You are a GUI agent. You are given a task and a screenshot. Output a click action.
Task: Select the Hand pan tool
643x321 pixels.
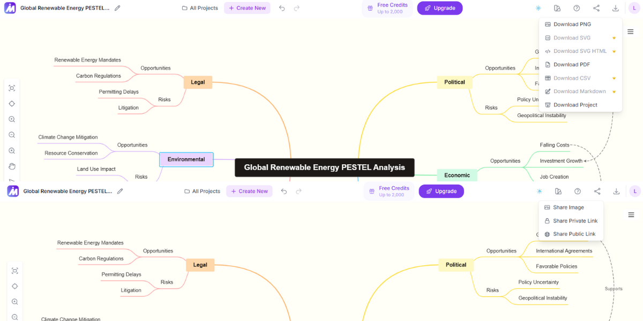tap(12, 166)
